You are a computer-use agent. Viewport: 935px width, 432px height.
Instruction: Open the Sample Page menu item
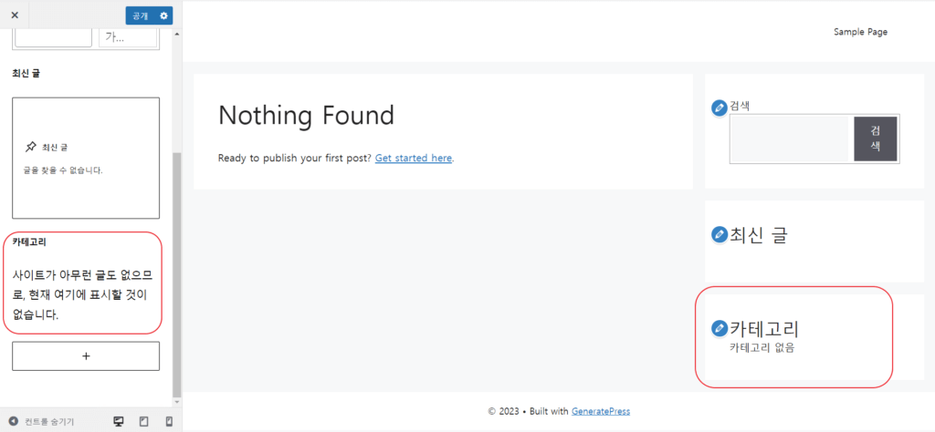(860, 32)
